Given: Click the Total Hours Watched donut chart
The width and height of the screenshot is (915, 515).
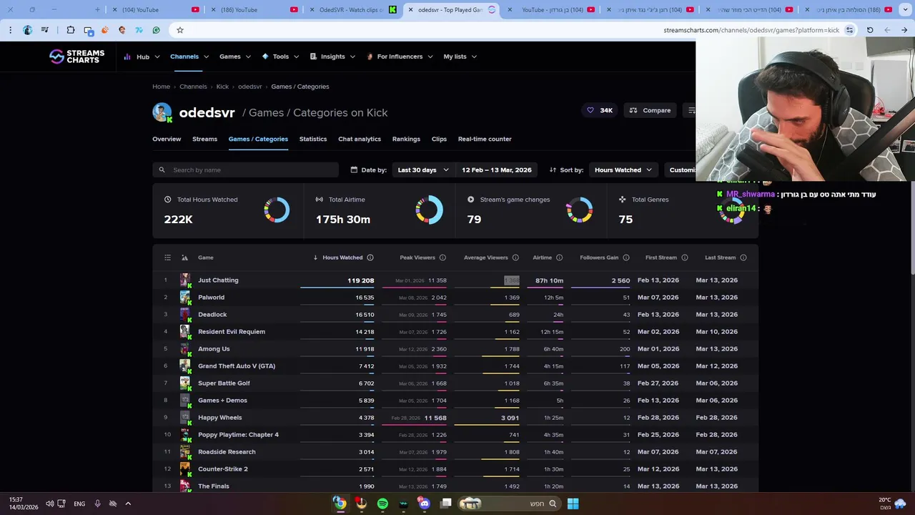Looking at the screenshot, I should click(x=277, y=210).
